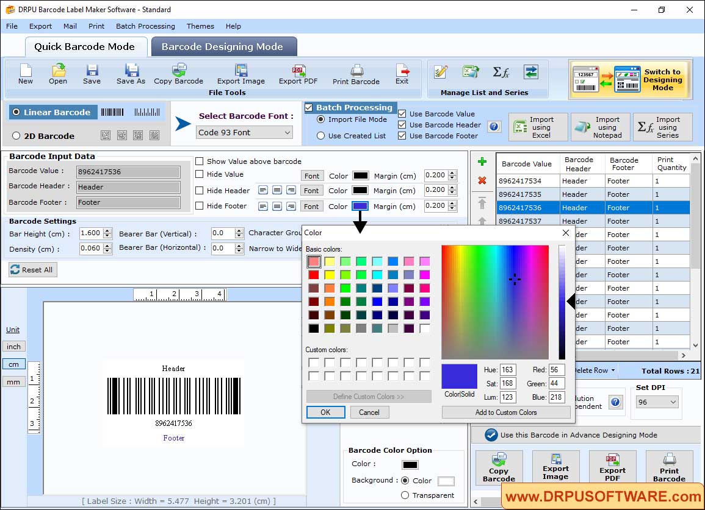Viewport: 705px width, 510px height.
Task: Click Copy Barcode in File Tools toolbar
Action: 178,74
